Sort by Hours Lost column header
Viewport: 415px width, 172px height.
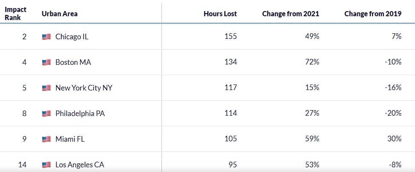point(220,14)
